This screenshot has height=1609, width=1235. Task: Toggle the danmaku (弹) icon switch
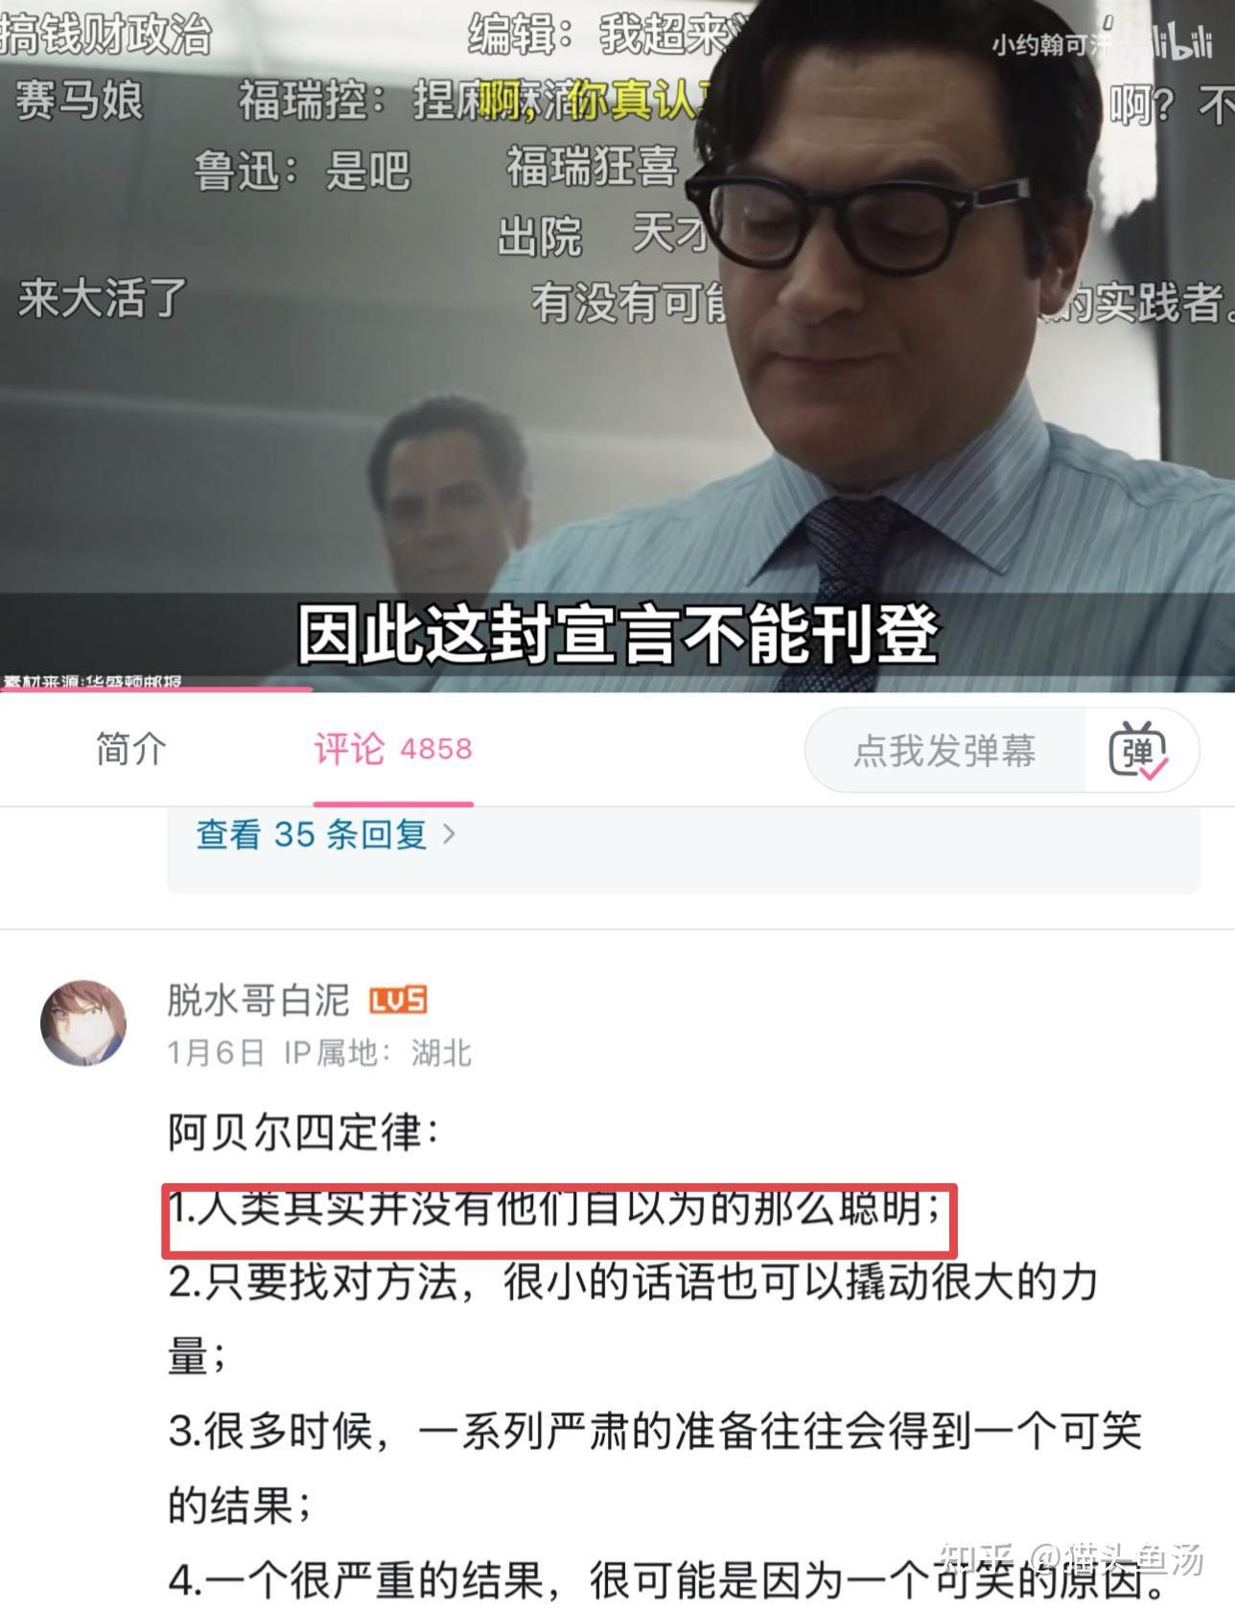point(1139,751)
